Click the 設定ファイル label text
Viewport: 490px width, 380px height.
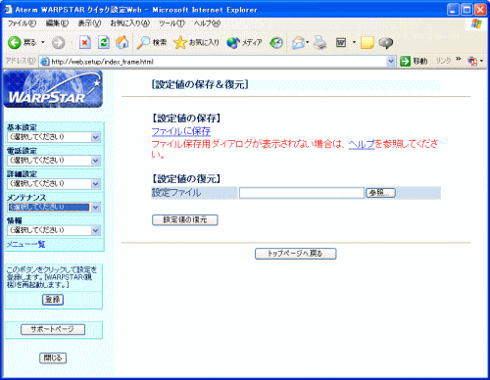pyautogui.click(x=176, y=193)
